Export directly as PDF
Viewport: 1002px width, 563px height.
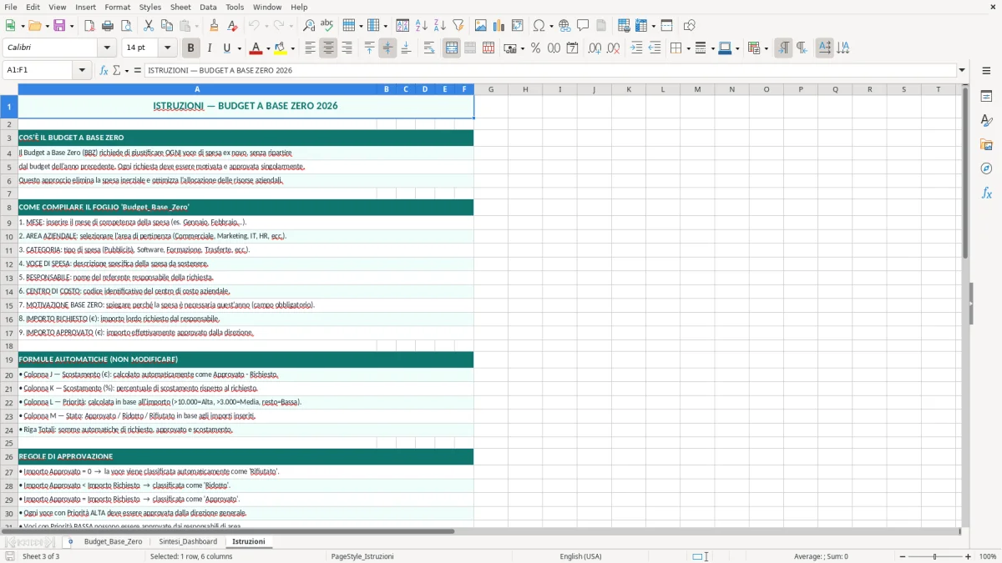pos(89,26)
